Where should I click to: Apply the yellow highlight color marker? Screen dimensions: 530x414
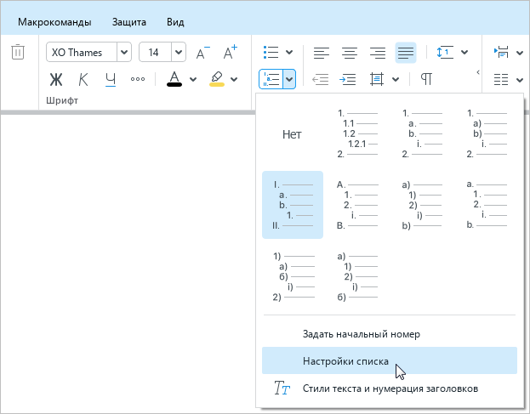(216, 79)
